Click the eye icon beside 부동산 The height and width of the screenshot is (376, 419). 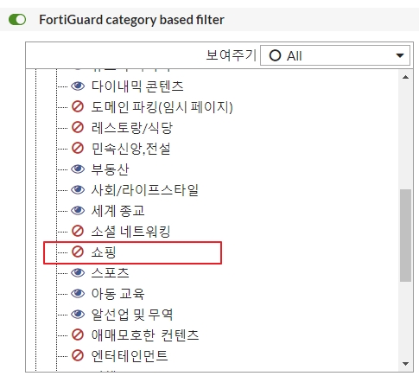[x=78, y=169]
